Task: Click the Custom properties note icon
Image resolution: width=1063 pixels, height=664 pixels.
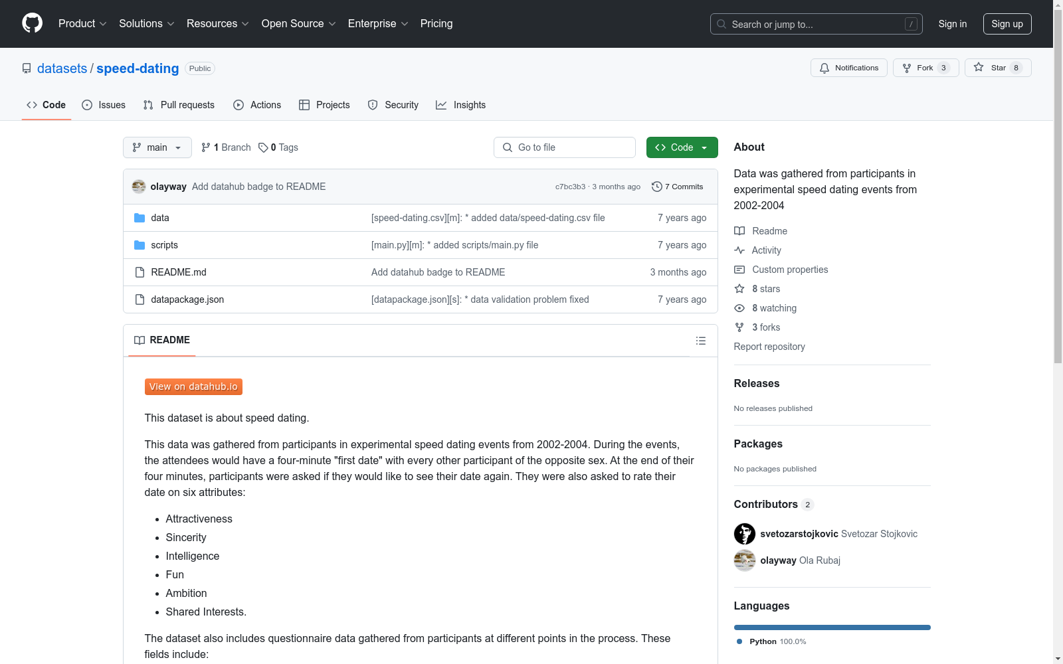Action: (739, 270)
